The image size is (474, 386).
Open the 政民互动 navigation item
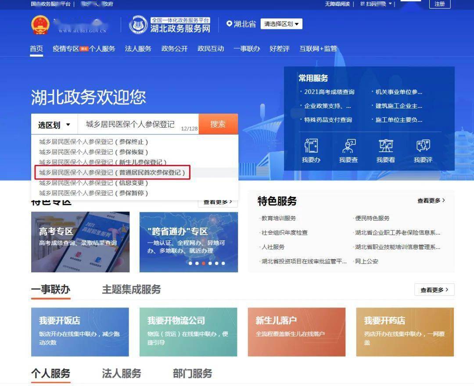point(211,49)
